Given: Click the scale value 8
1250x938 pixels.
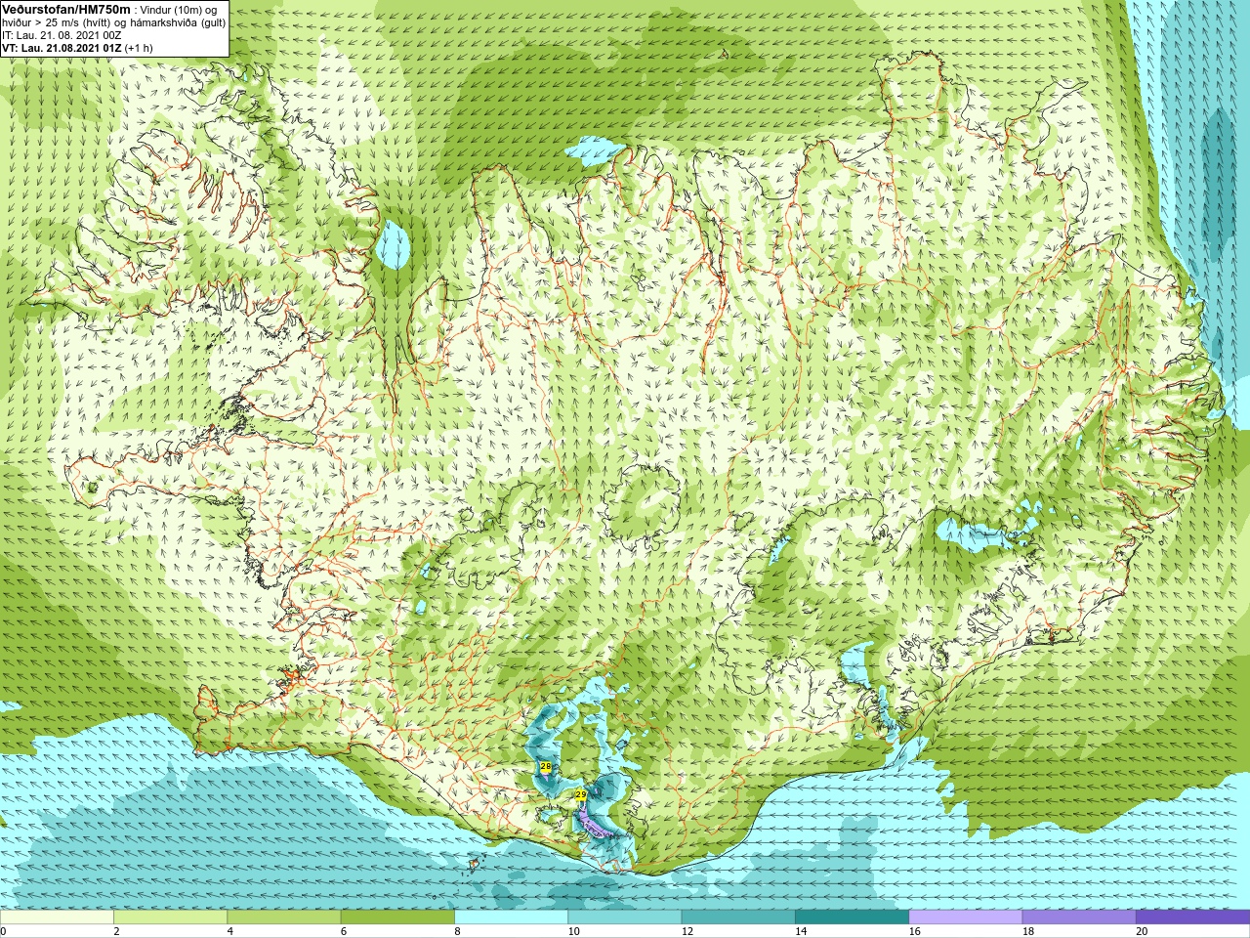Looking at the screenshot, I should (457, 931).
